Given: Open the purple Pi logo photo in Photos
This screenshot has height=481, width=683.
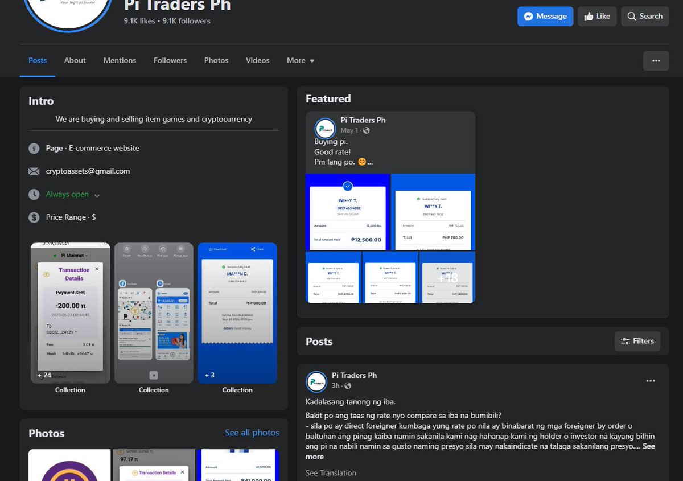Looking at the screenshot, I should (69, 465).
